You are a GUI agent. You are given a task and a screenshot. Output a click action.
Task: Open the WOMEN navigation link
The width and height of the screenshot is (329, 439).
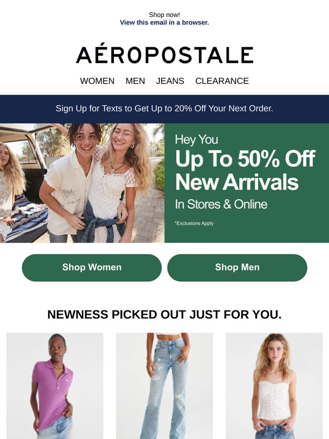pos(97,81)
